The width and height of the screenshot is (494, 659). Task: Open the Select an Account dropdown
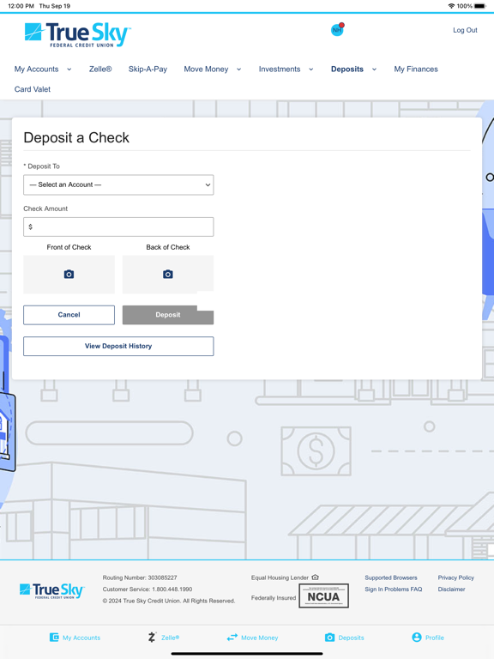pos(118,185)
